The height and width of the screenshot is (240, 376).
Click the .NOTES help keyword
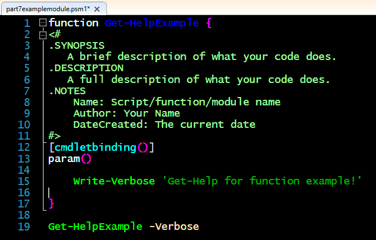[x=67, y=91]
